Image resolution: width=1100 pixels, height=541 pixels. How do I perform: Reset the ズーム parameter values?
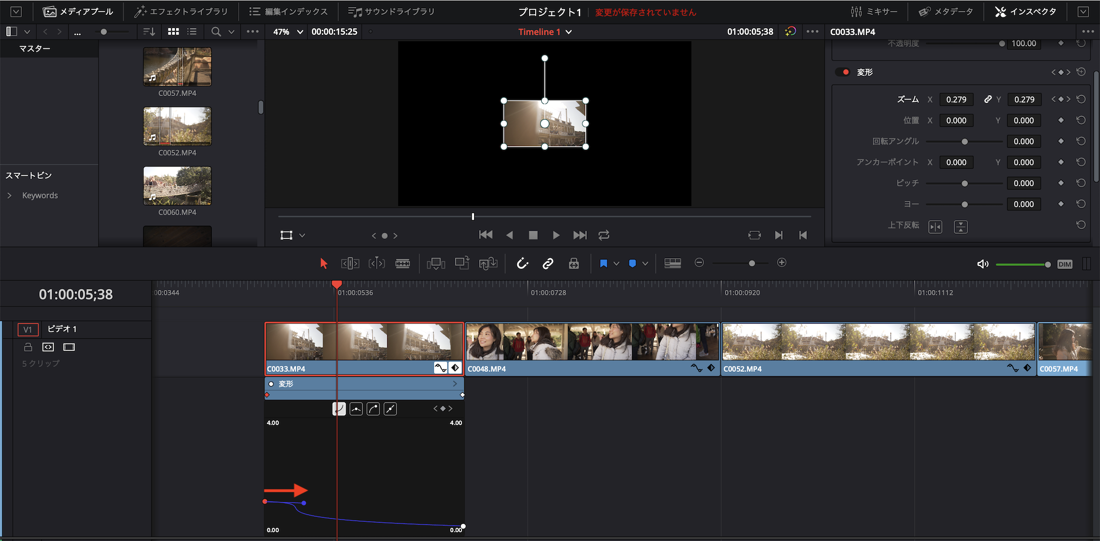pos(1081,99)
